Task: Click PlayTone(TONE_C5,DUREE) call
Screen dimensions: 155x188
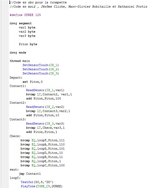Action: pos(42,186)
